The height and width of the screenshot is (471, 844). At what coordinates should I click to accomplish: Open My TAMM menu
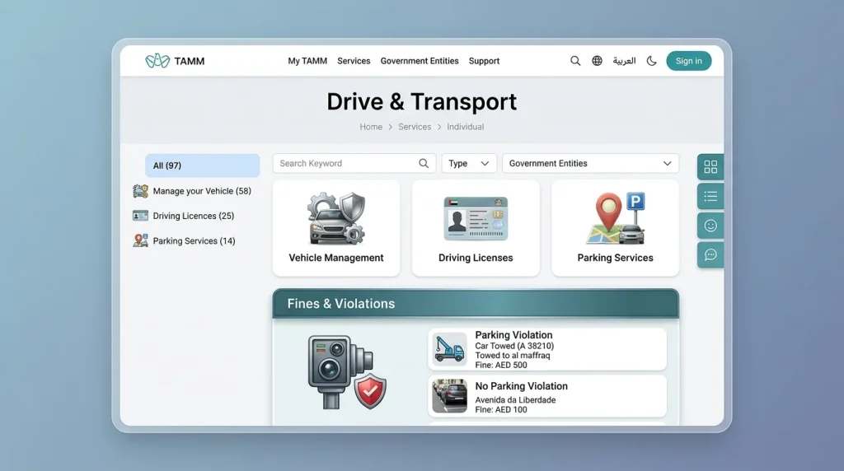click(307, 61)
